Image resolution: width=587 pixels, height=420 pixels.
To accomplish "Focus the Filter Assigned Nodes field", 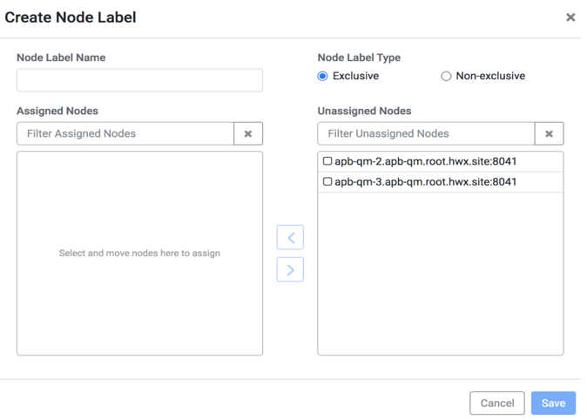I will tap(125, 133).
